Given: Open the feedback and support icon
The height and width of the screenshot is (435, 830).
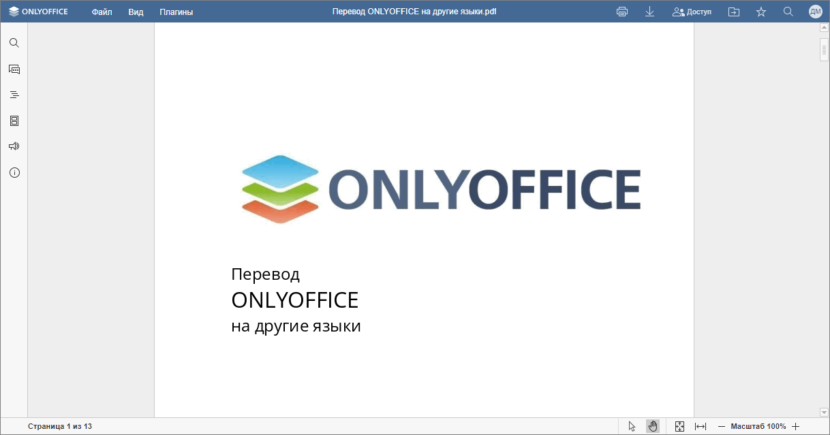Looking at the screenshot, I should coord(14,146).
